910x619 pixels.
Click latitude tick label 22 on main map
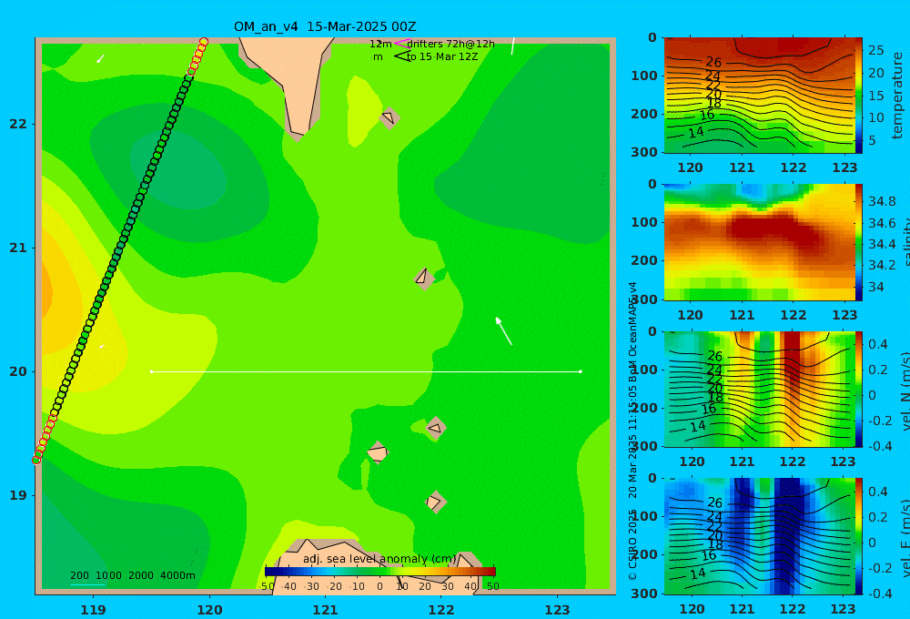click(18, 124)
